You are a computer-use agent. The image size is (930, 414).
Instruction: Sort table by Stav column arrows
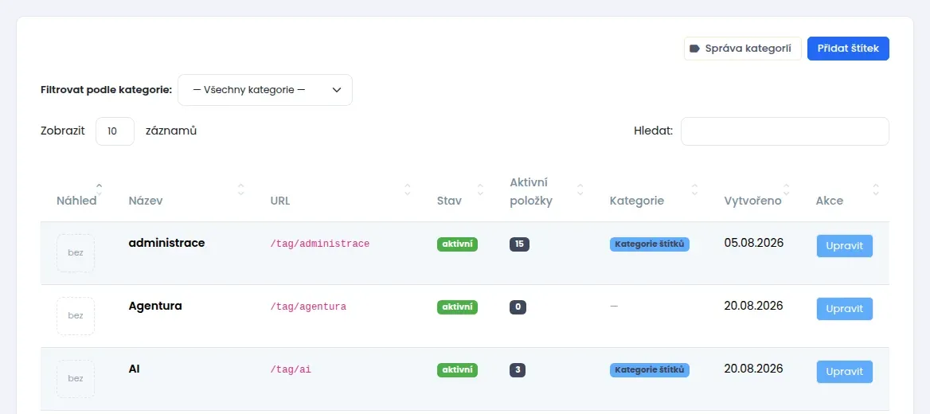tap(480, 189)
